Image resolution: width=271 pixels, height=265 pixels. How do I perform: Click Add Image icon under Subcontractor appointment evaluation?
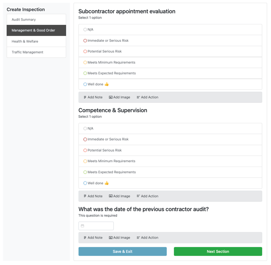(x=111, y=97)
